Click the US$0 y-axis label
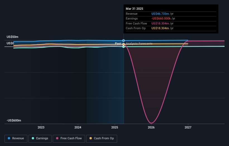 coord(10,43)
